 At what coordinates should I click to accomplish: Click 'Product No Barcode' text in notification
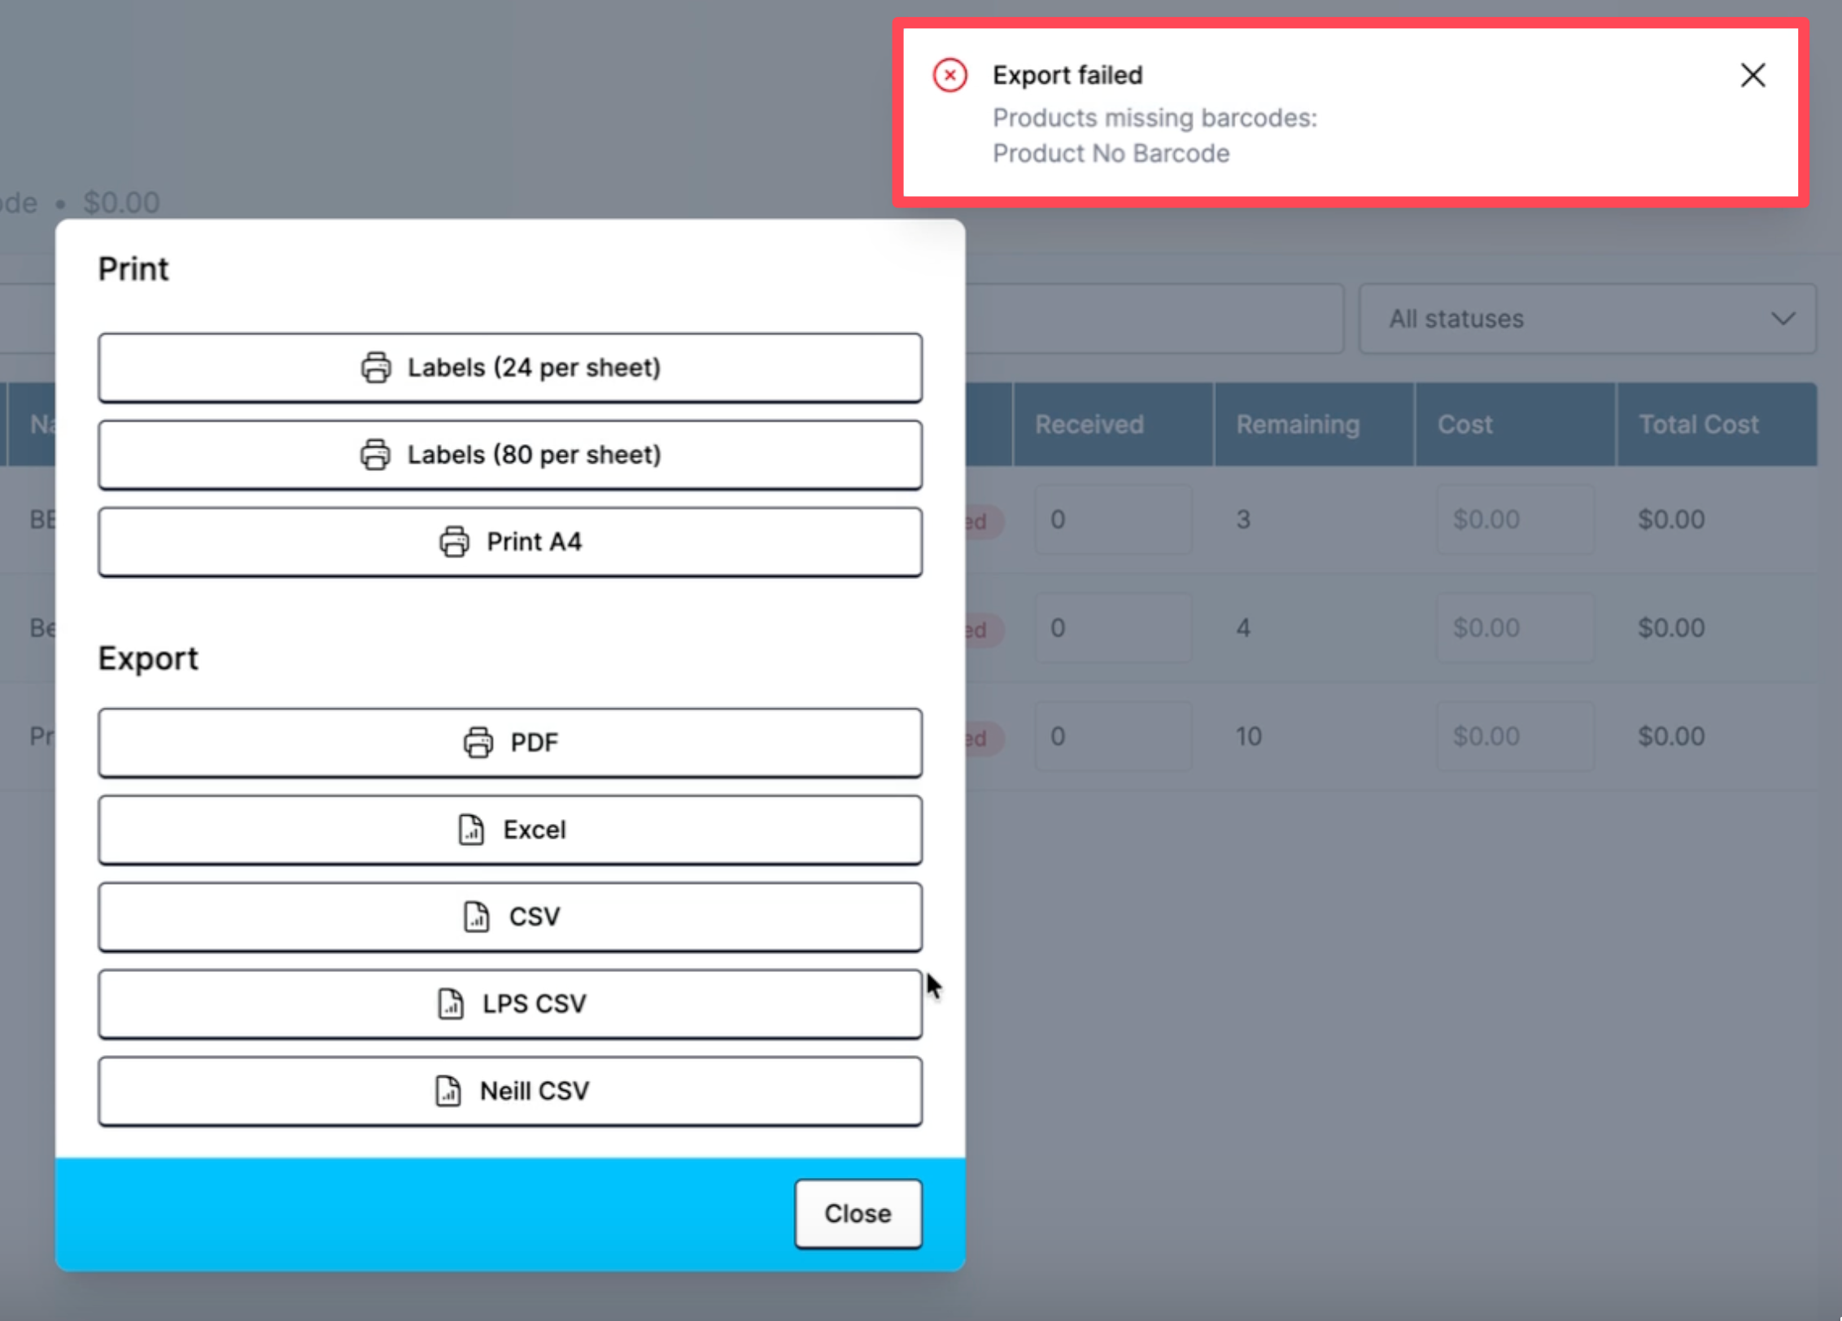click(x=1111, y=154)
